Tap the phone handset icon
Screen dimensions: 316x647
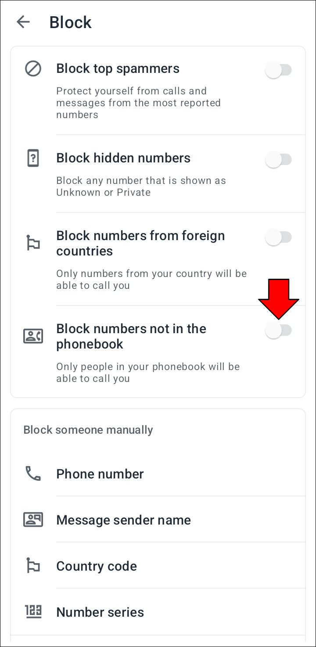pos(33,474)
